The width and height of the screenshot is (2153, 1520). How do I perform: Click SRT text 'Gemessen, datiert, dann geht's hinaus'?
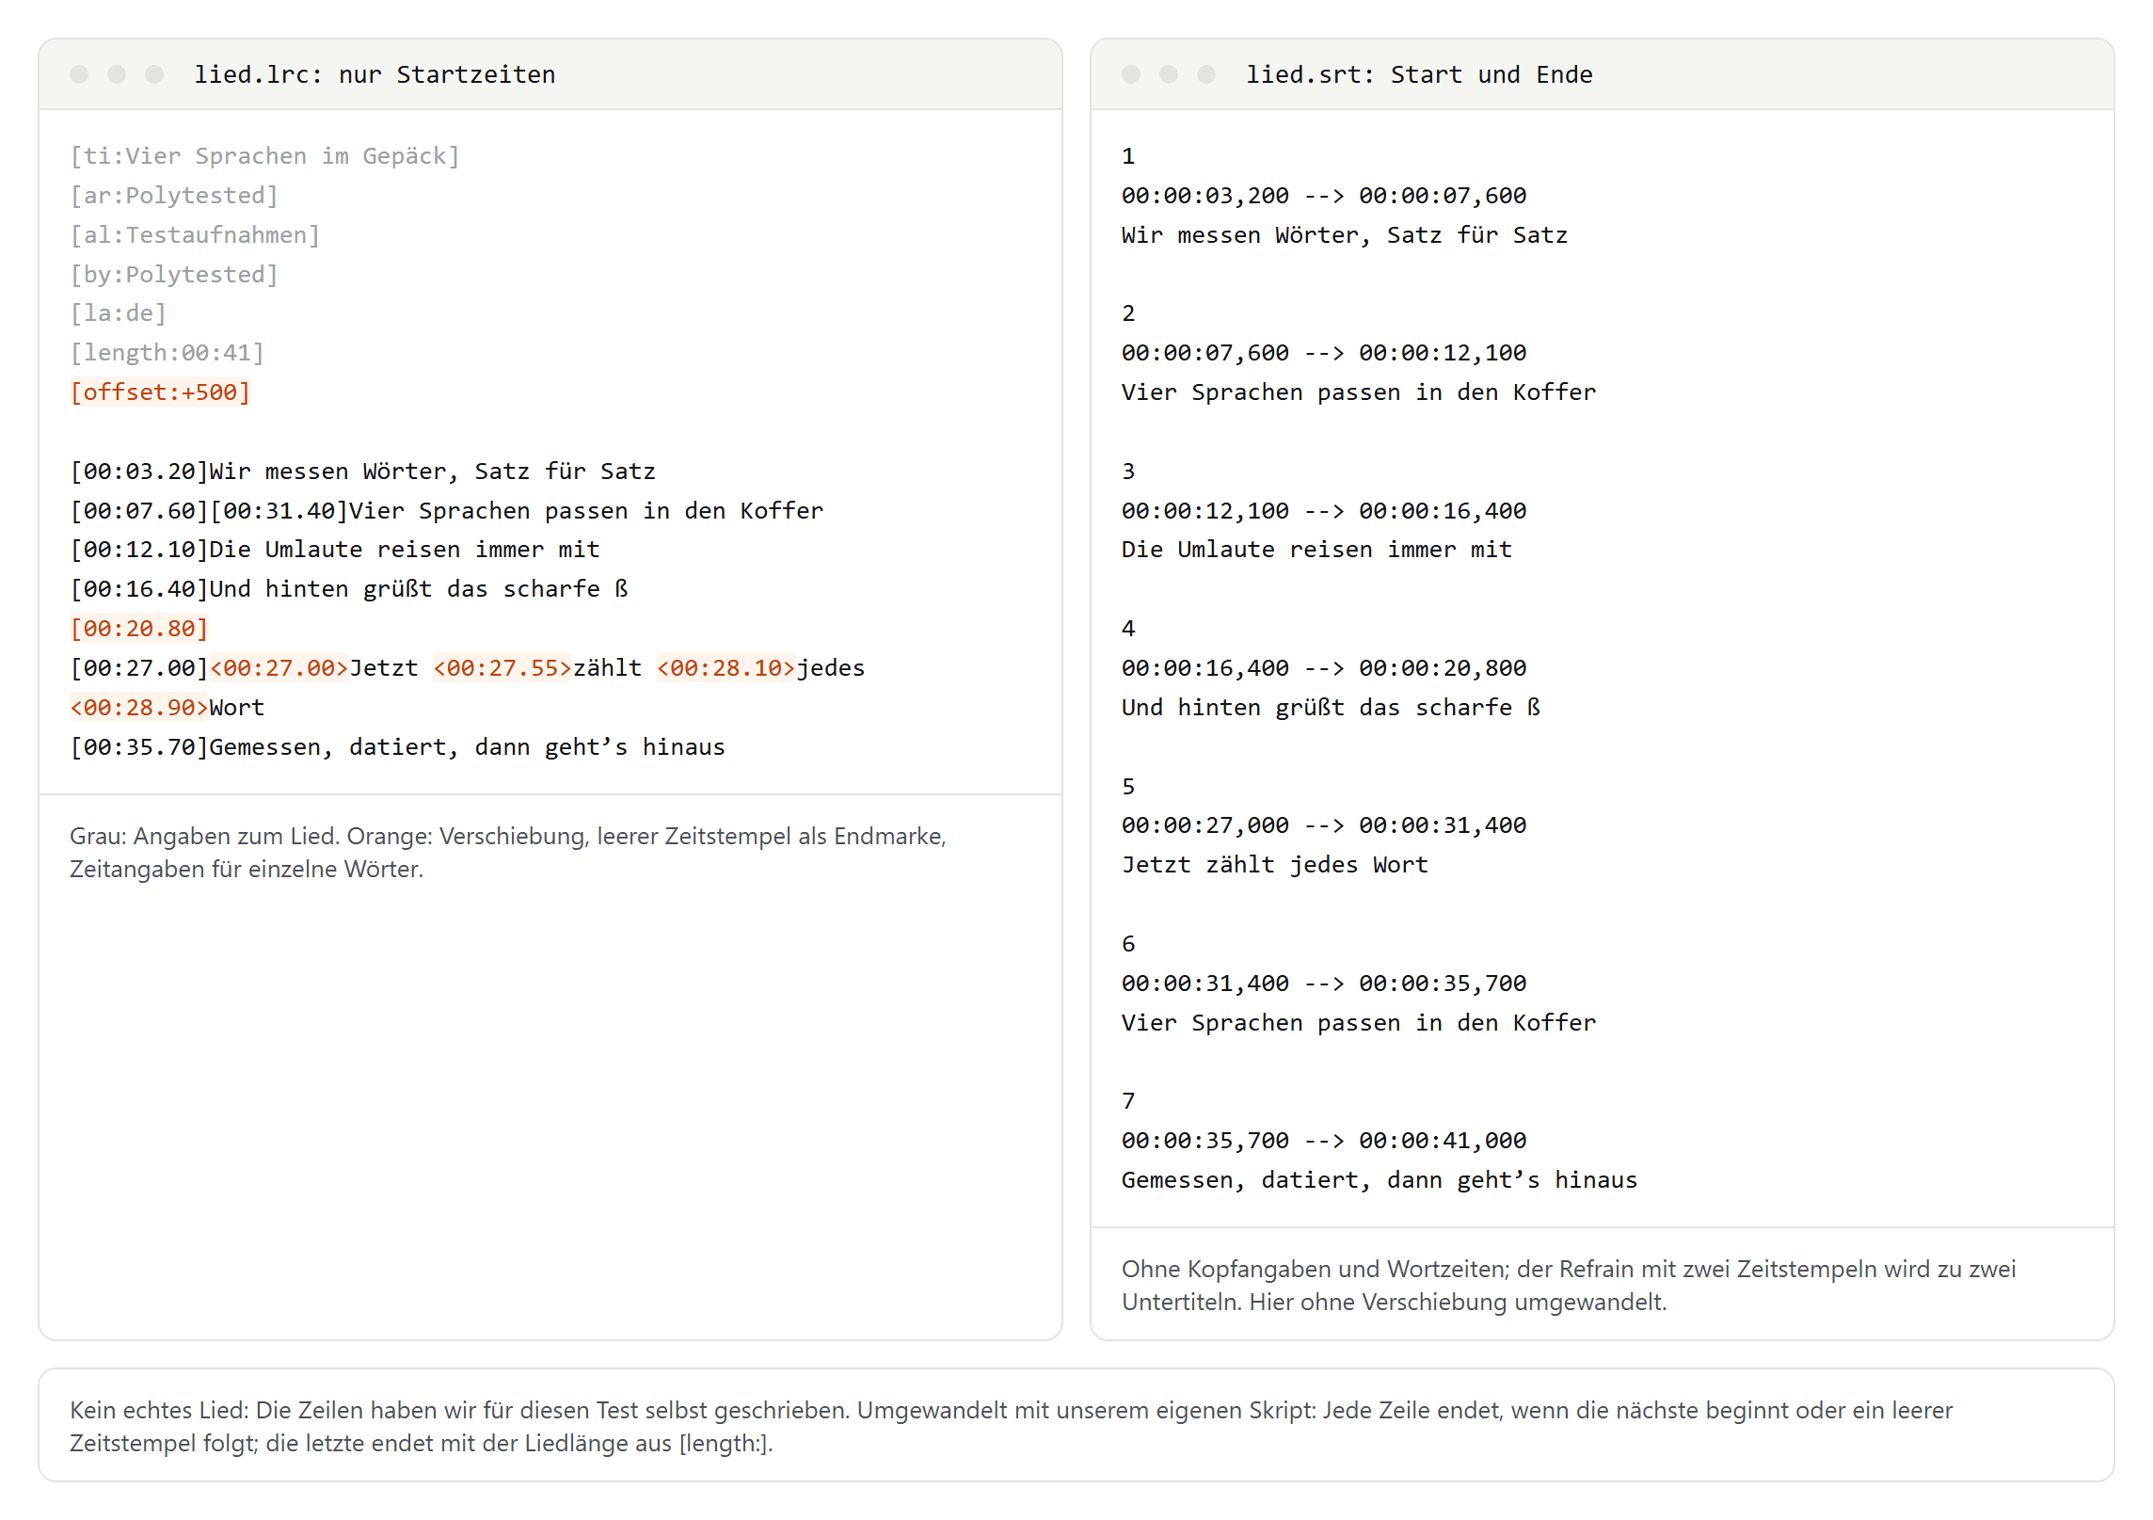coord(1380,1180)
